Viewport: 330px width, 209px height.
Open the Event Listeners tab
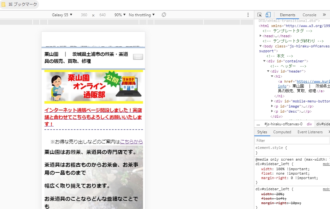click(x=310, y=132)
